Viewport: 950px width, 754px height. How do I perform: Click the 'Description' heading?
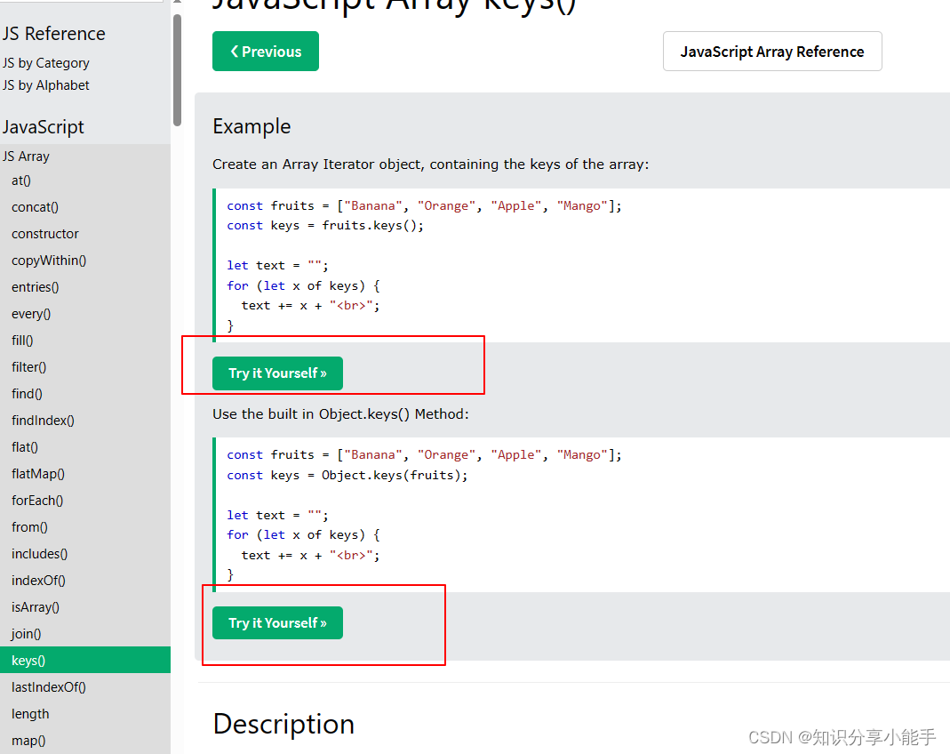[x=283, y=724]
